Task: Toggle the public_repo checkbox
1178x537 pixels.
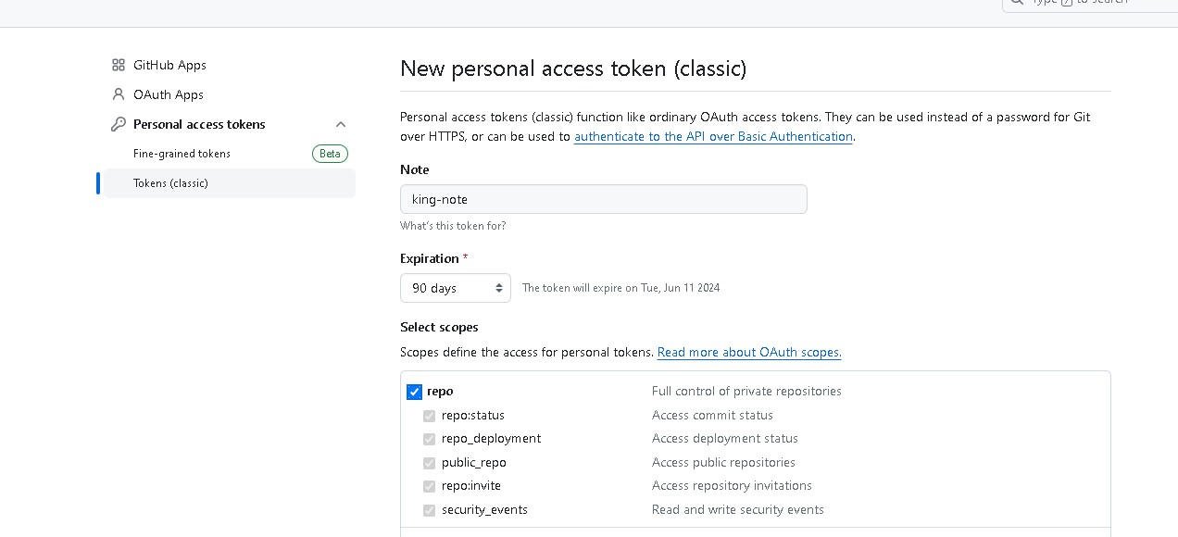Action: 429,463
